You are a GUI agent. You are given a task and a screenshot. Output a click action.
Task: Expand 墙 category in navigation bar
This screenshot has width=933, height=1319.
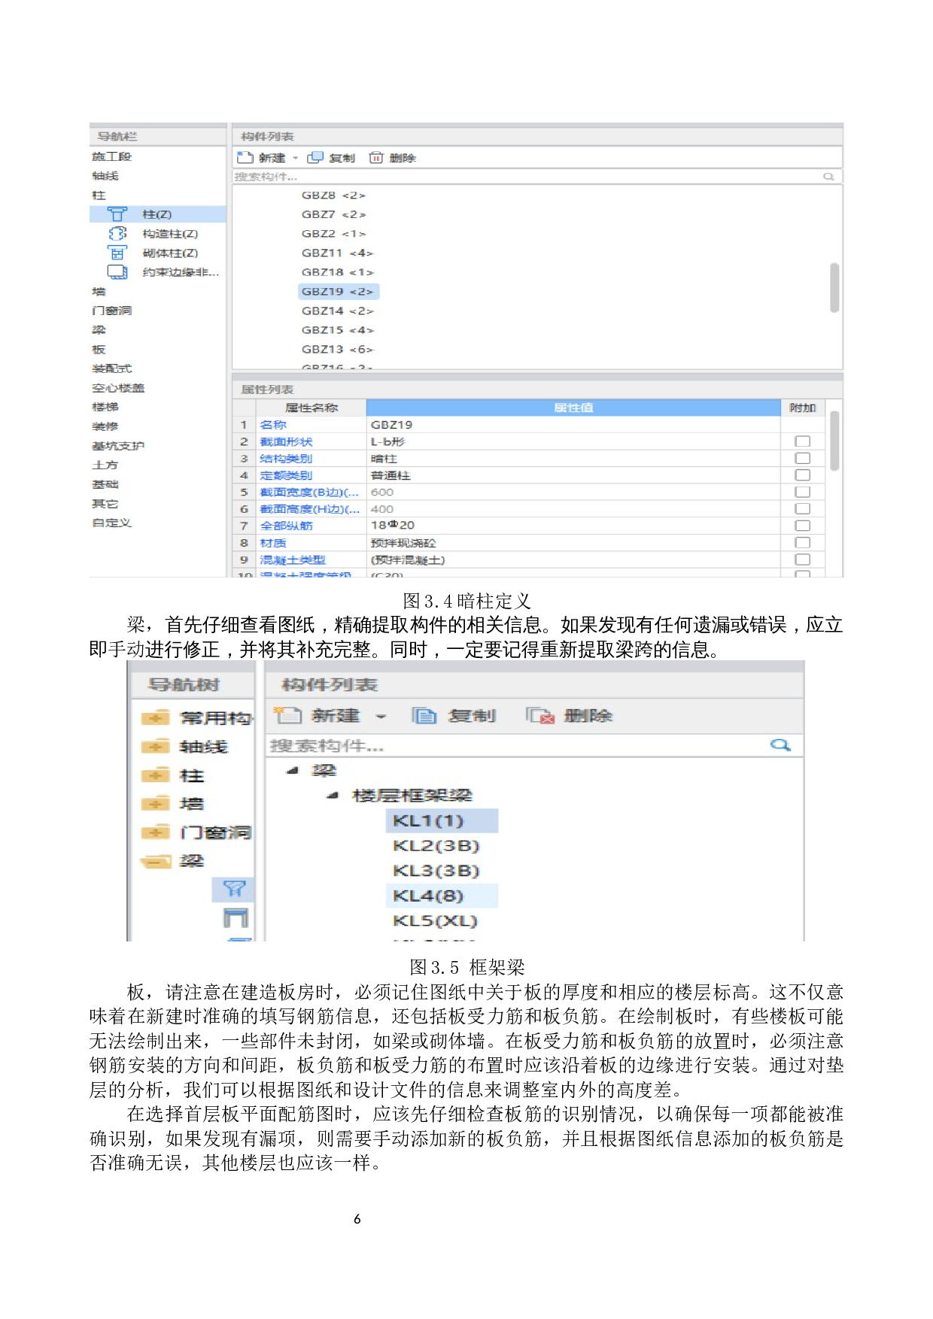coord(99,291)
